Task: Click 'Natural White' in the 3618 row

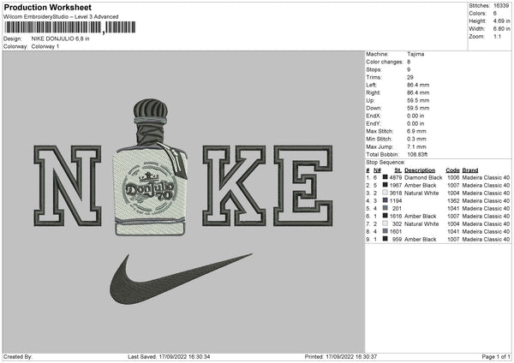Action: 421,193
